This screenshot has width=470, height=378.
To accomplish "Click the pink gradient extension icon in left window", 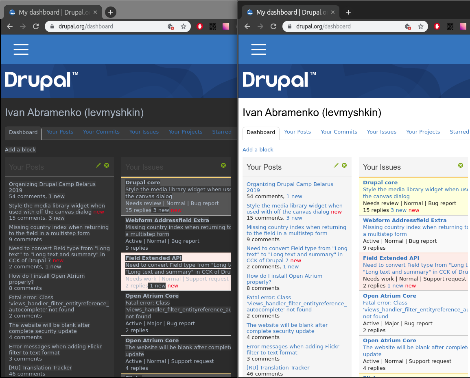I will click(225, 26).
